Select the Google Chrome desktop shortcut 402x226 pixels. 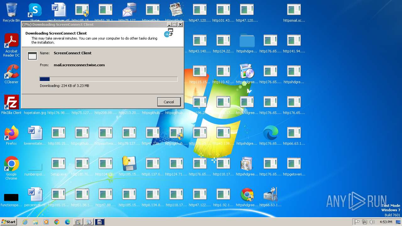tap(11, 168)
